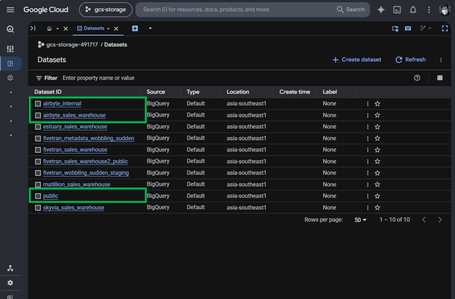Select the Explorer panel sidebar icon

11,63
